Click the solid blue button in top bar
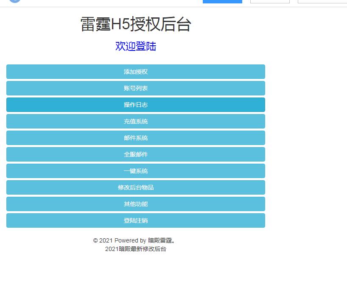The width and height of the screenshot is (347, 290). tap(222, 1)
